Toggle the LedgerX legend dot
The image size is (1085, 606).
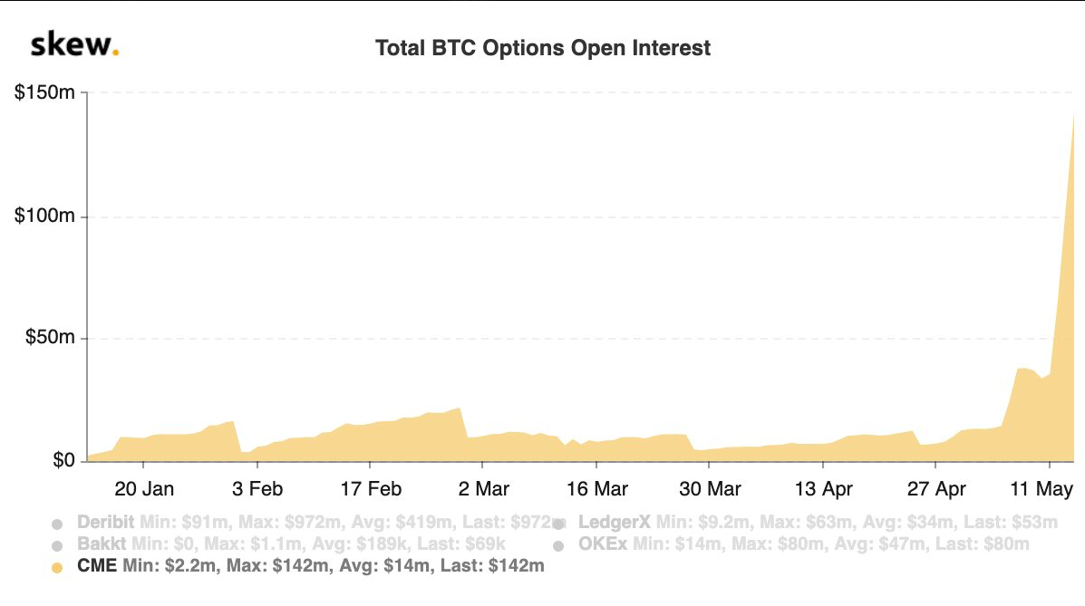point(559,524)
